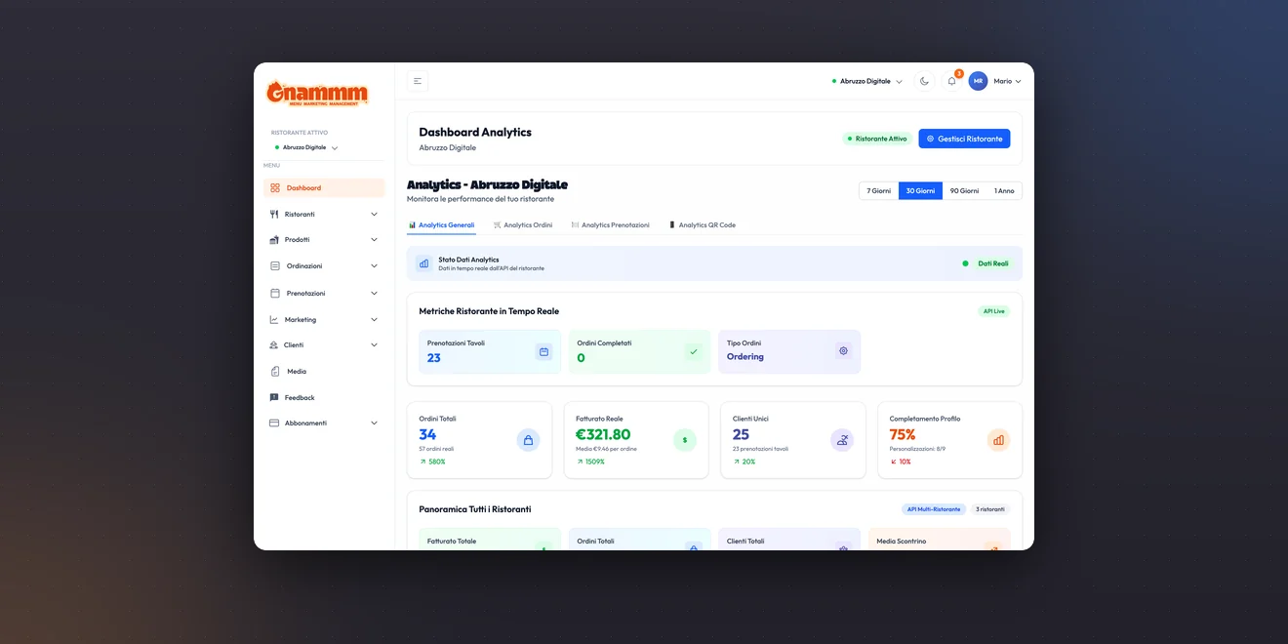Click the Abbonamenti card sidebar icon

pyautogui.click(x=274, y=423)
